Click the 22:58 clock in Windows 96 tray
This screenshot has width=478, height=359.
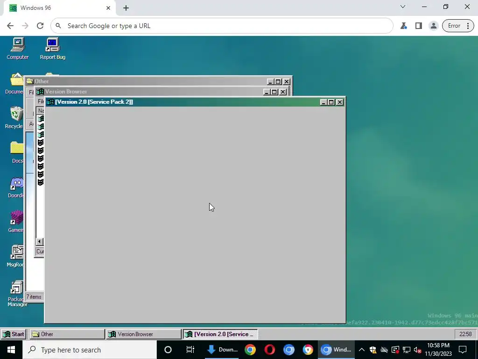(x=465, y=334)
